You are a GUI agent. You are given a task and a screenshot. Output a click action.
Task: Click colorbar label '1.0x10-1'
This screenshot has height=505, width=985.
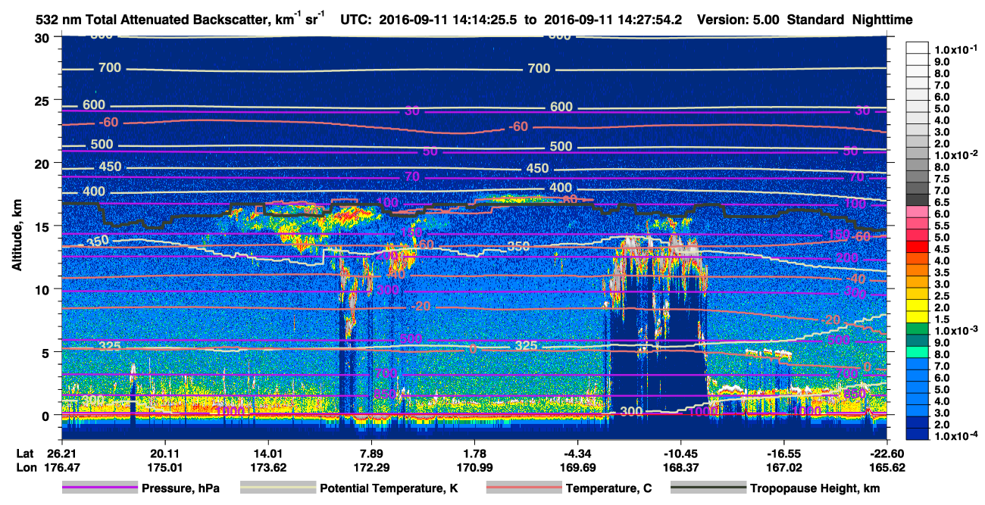955,50
